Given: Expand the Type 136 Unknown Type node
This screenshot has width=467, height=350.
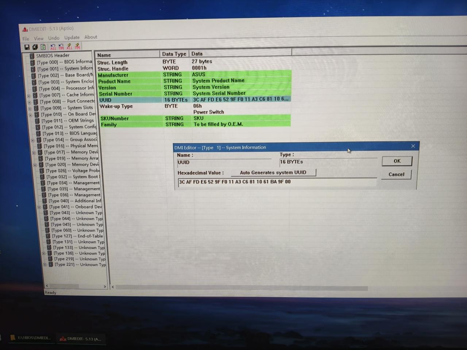Looking at the screenshot, I should tap(44, 253).
